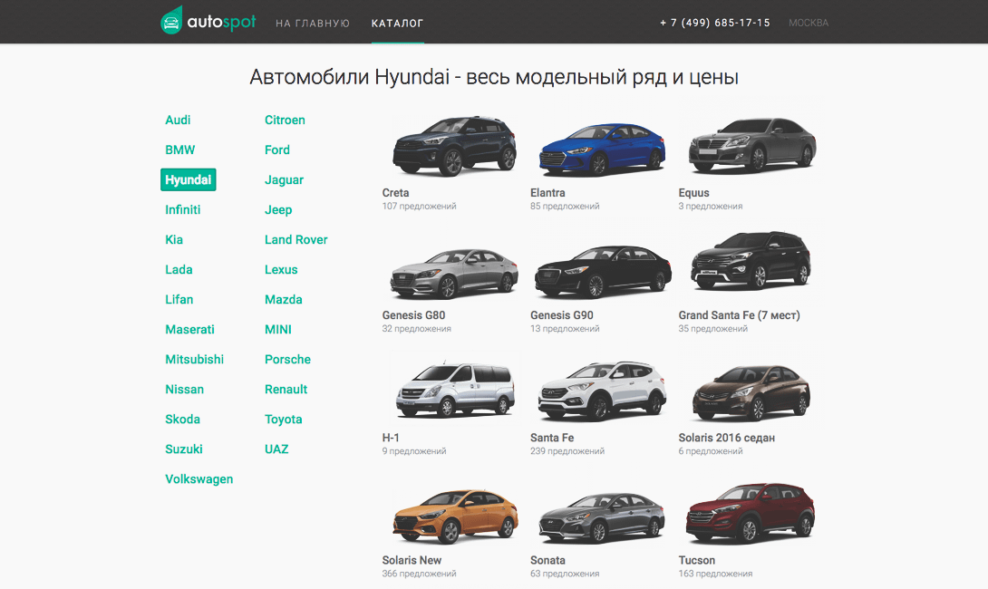Open Lexus brand page
Screen dimensions: 988x589
[x=281, y=270]
